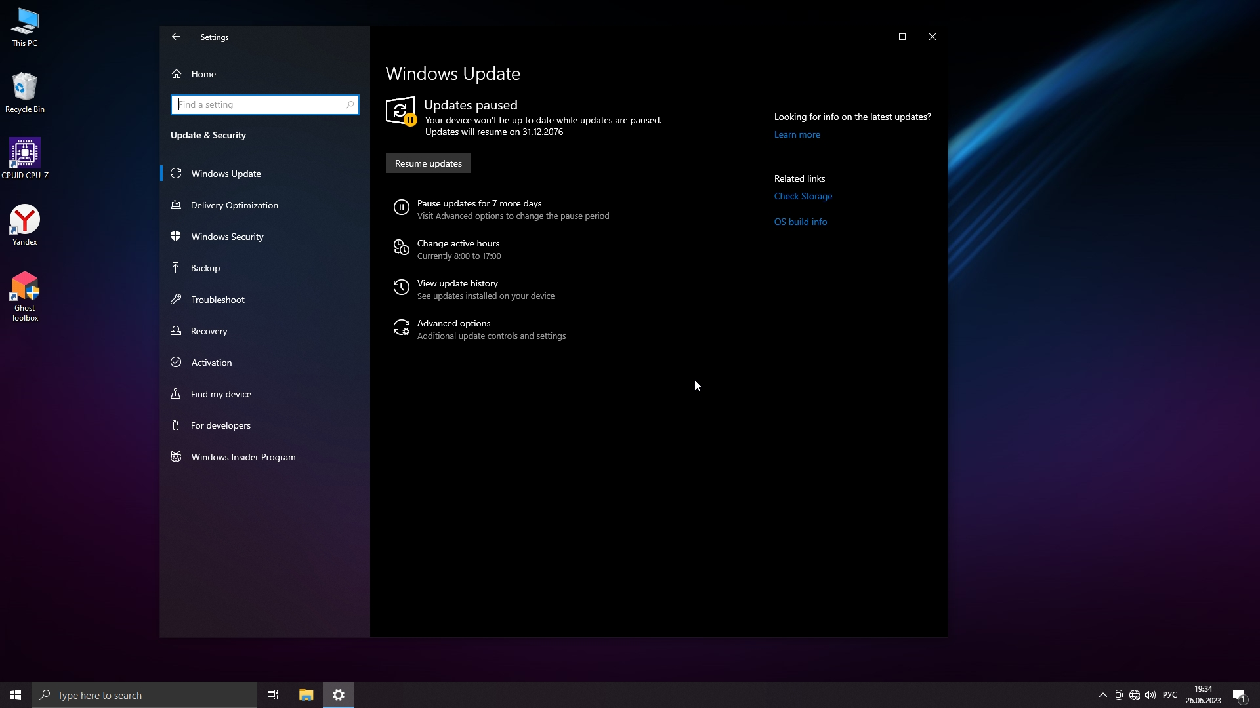Screen dimensions: 1260x708
Task: Click the Activation checkmark icon
Action: click(x=176, y=363)
